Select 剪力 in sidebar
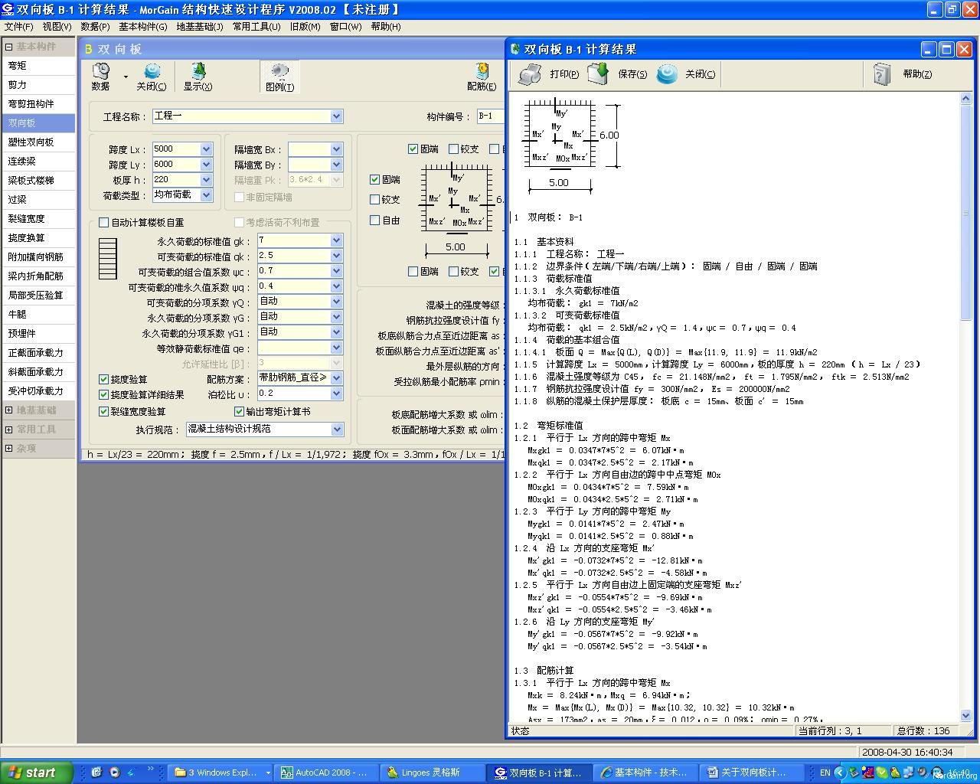980x784 pixels. tap(38, 85)
